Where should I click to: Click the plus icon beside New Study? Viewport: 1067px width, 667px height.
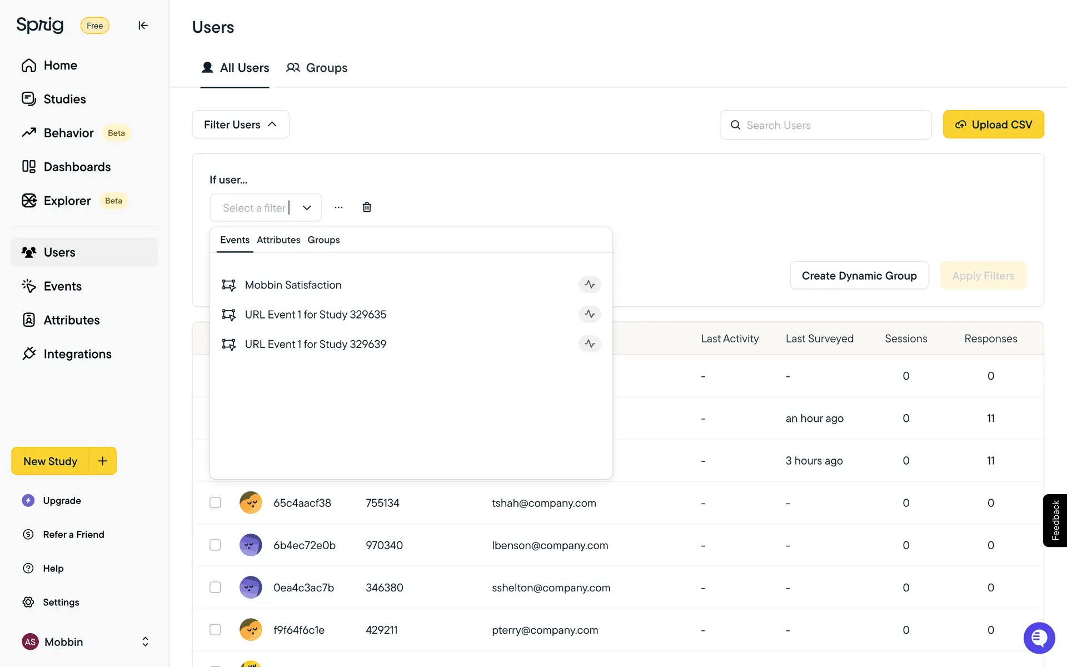pos(103,461)
